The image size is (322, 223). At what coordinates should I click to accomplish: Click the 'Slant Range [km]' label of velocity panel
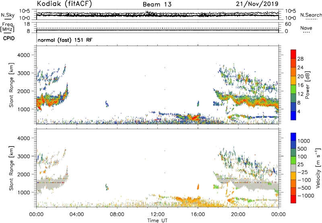point(11,168)
